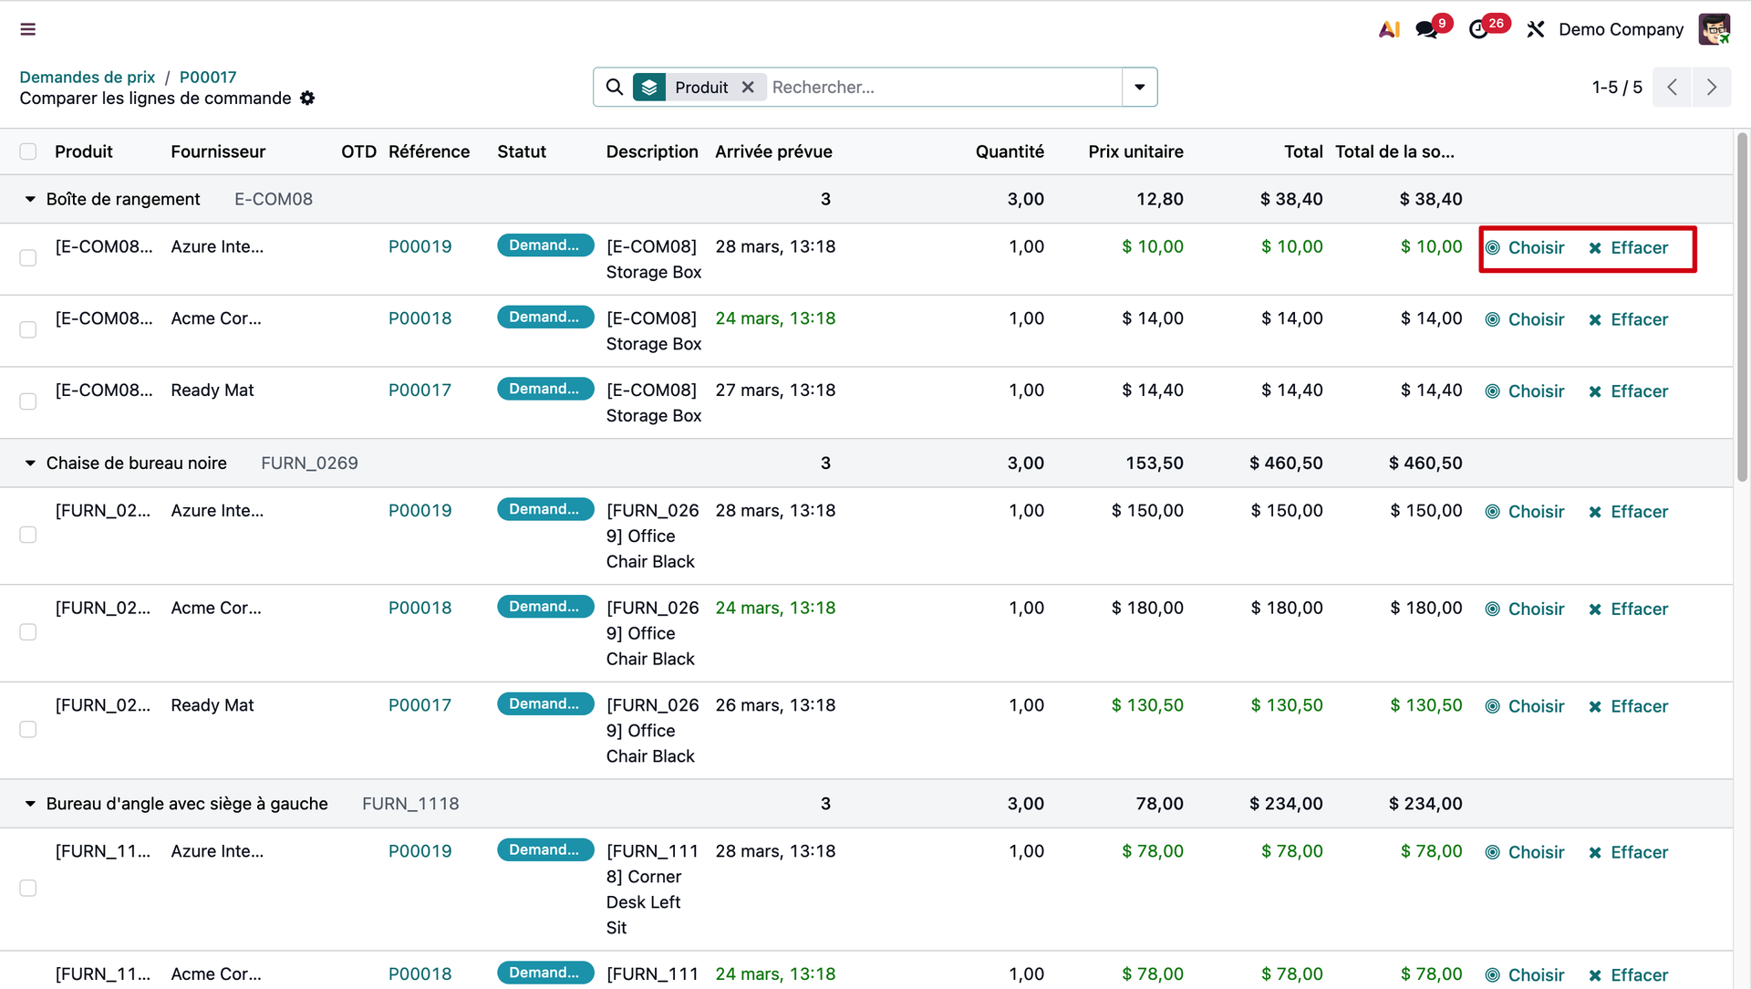The image size is (1751, 989).
Task: Click the search magnifier icon
Action: [615, 87]
